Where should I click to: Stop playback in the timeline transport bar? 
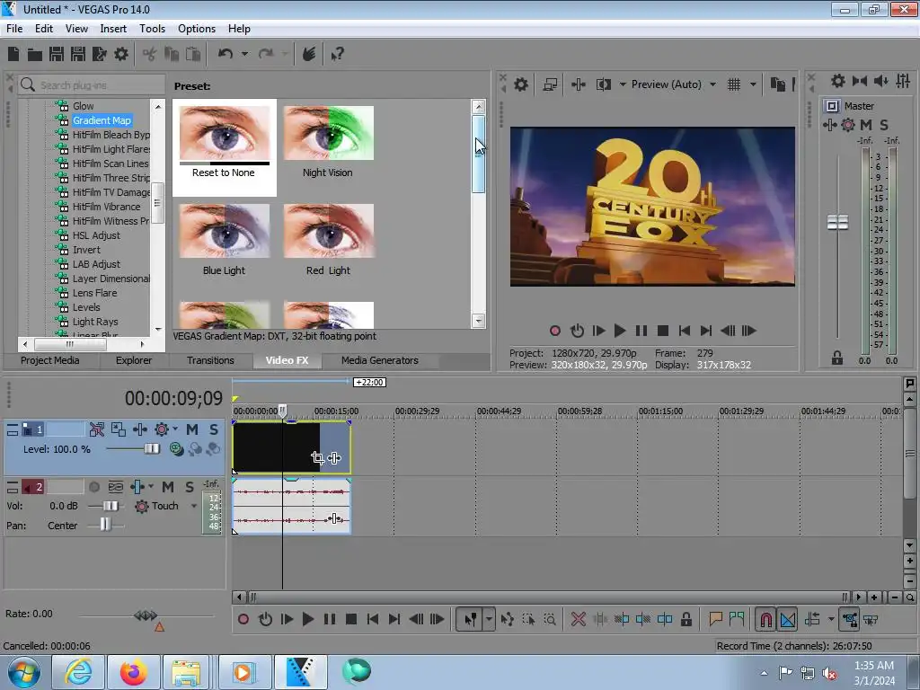351,619
